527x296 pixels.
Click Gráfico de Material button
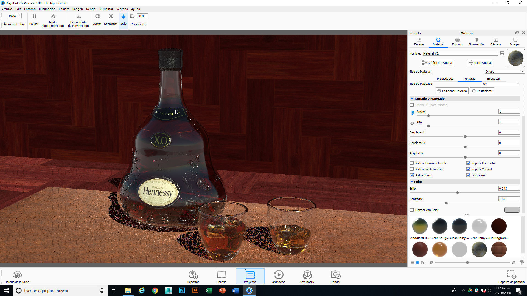(x=438, y=63)
